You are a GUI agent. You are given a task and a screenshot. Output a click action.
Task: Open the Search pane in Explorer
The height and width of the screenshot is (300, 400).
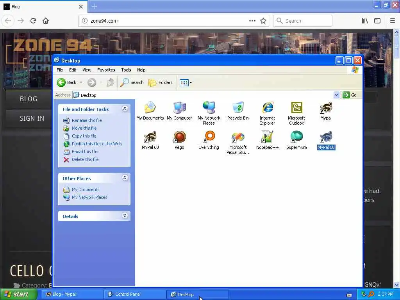[132, 82]
